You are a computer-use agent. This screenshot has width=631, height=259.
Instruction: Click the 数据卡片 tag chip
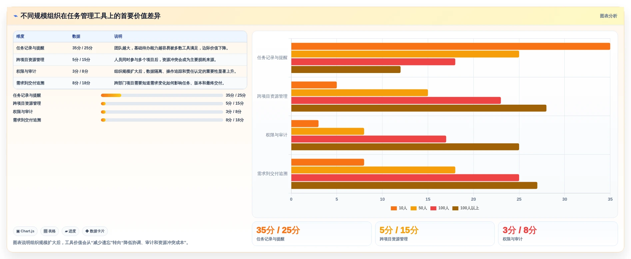pos(95,231)
